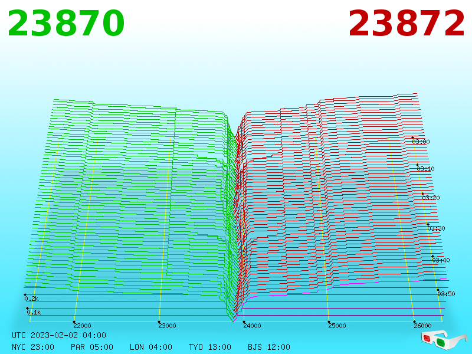Click the red ask price 23872
The width and height of the screenshot is (472, 354).
(407, 23)
